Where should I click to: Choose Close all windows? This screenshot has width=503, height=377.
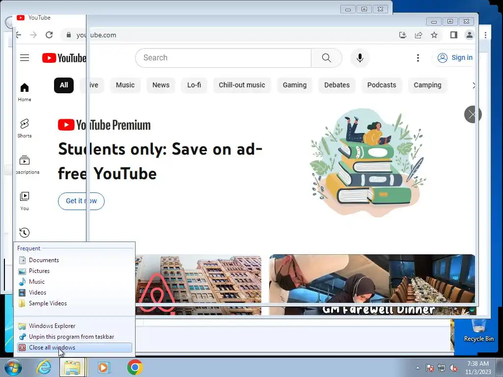[75, 348]
